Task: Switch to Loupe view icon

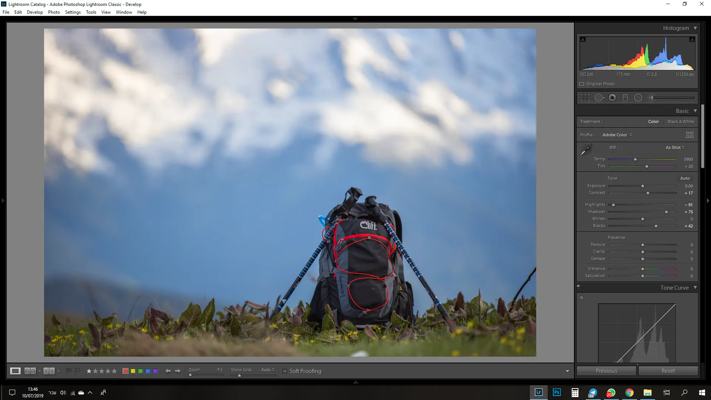Action: 15,371
